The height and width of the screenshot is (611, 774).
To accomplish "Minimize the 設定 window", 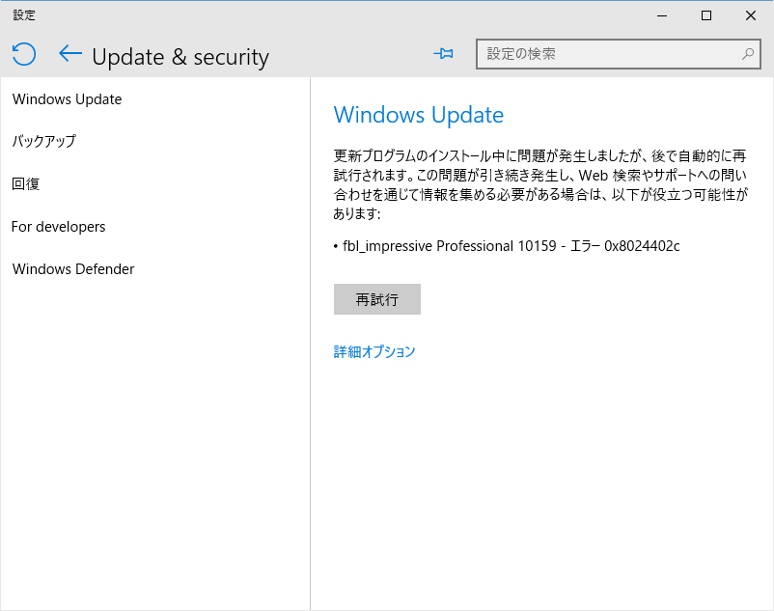I will [x=662, y=15].
